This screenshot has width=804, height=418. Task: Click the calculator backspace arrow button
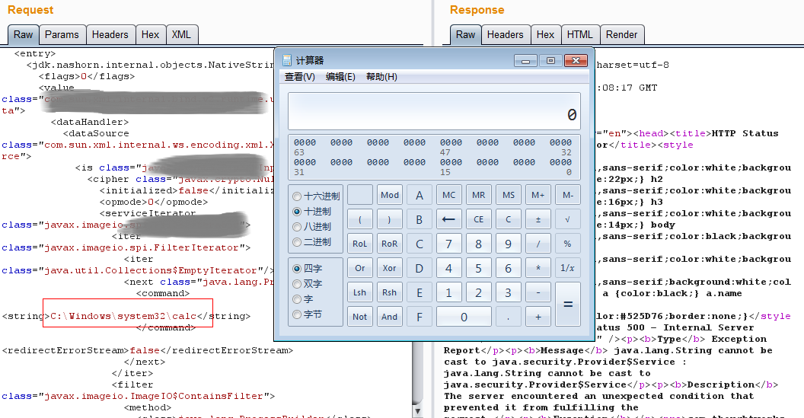pos(448,219)
